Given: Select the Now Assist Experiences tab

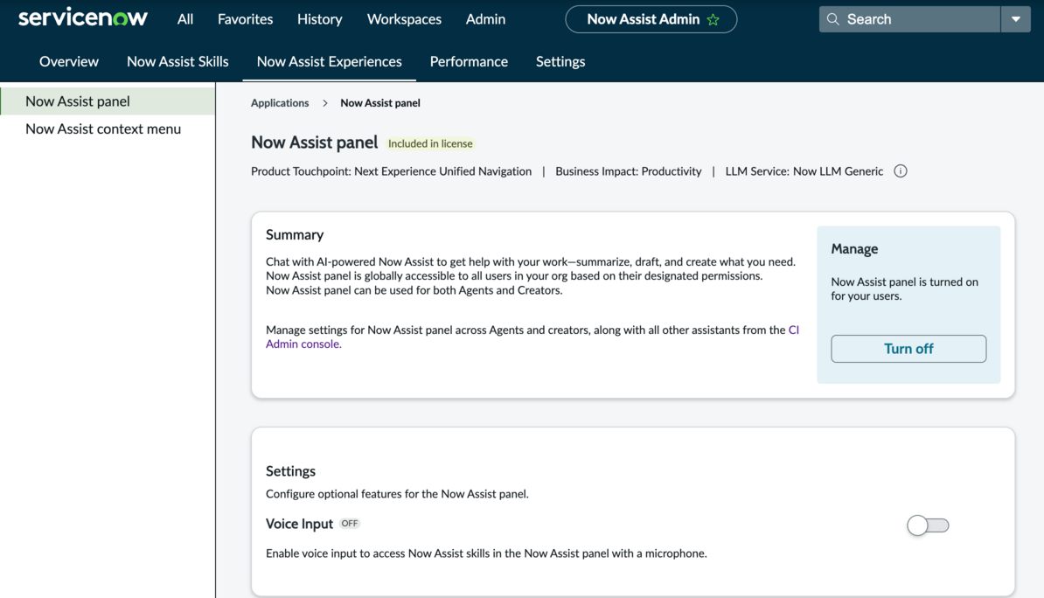Looking at the screenshot, I should coord(330,61).
